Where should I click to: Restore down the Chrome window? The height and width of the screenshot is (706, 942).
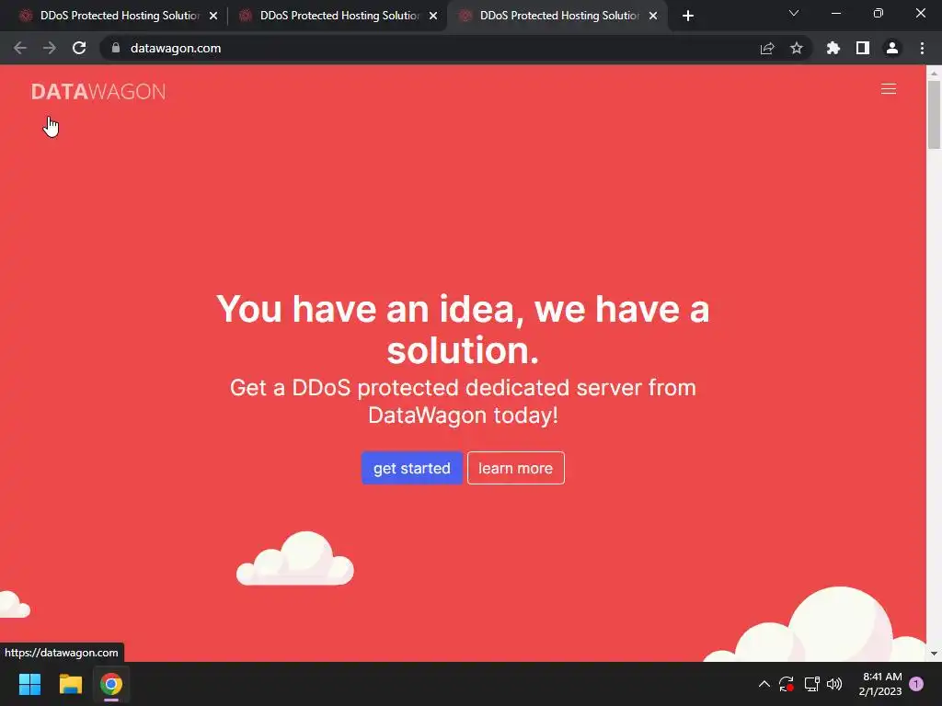tap(879, 13)
